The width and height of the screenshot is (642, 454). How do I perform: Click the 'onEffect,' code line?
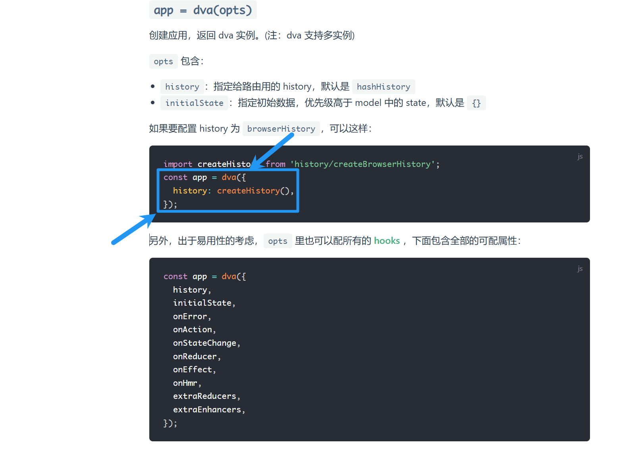pyautogui.click(x=195, y=370)
